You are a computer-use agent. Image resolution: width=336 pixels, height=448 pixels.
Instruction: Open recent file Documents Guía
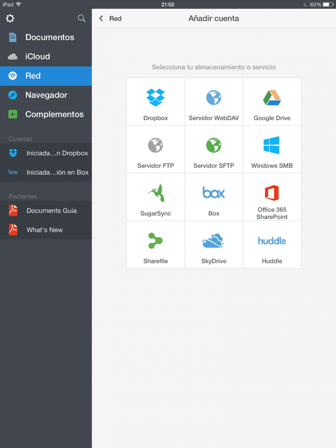[46, 211]
